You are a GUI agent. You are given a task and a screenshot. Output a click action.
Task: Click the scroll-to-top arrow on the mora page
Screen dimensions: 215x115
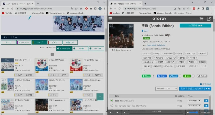pos(100,97)
